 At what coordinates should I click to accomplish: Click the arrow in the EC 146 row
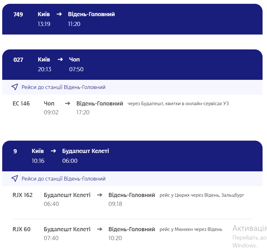pyautogui.click(x=68, y=103)
